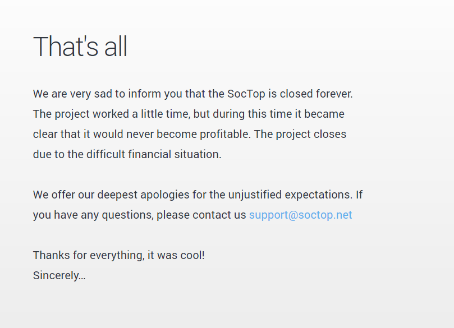The image size is (454, 328).
Task: Click the "Sincerely..." closing line
Action: pyautogui.click(x=59, y=276)
